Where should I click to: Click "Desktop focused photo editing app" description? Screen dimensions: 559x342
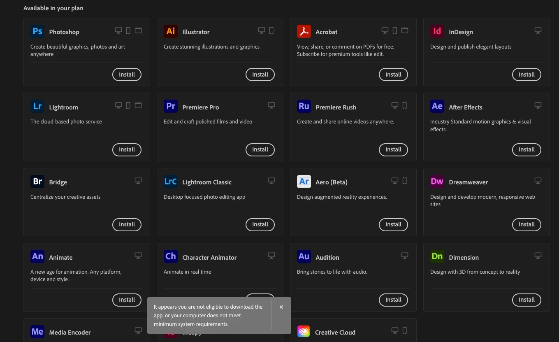coord(204,197)
